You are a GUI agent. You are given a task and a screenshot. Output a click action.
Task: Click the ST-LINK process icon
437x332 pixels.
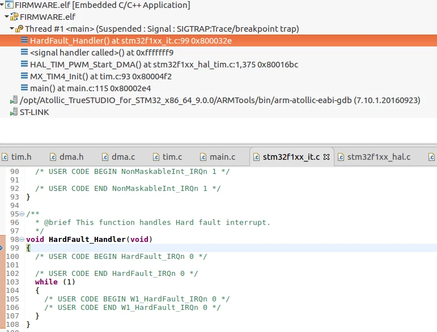pyautogui.click(x=14, y=112)
